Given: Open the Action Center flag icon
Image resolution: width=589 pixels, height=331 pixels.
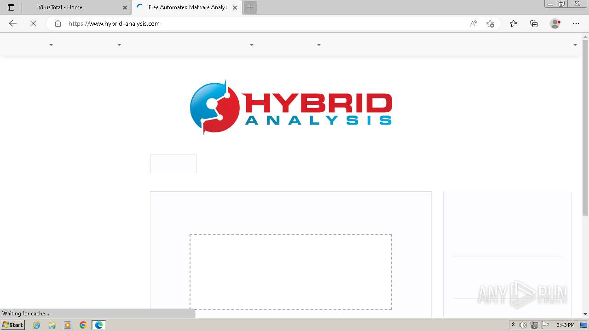Looking at the screenshot, I should (x=545, y=325).
